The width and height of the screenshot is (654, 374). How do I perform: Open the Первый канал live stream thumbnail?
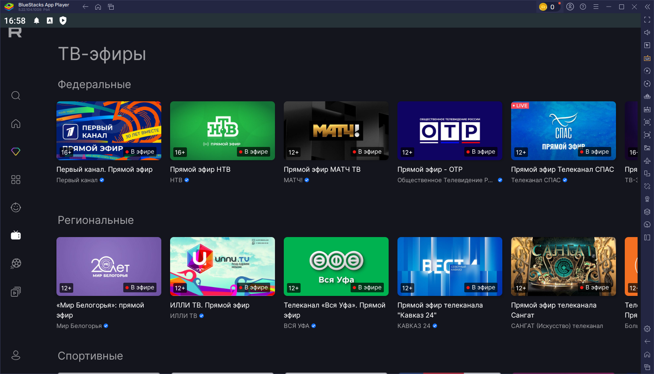tap(109, 131)
